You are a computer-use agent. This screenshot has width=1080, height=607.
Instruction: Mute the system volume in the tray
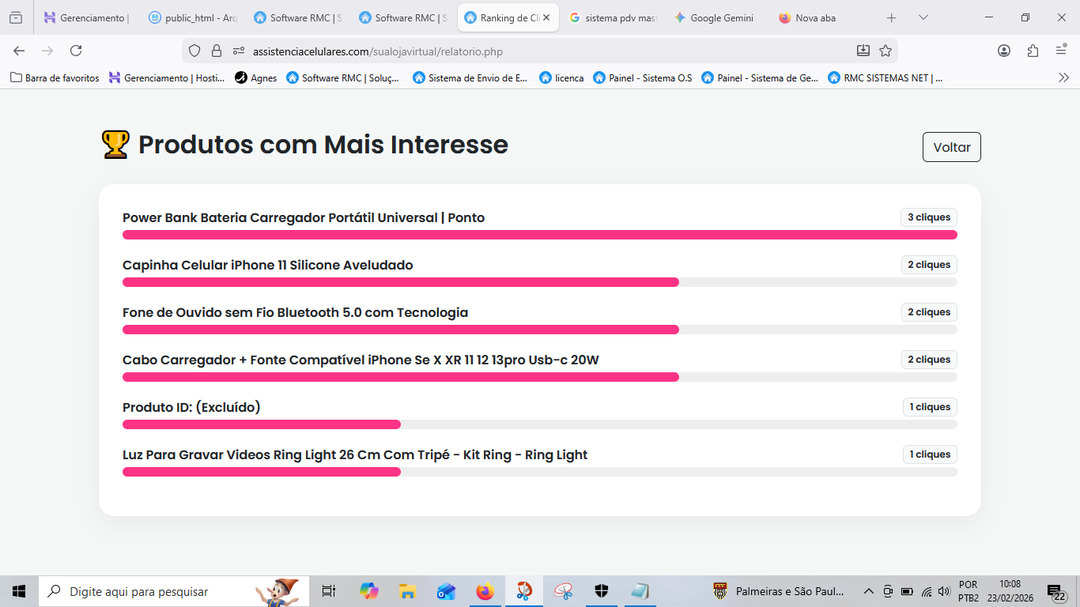[944, 590]
